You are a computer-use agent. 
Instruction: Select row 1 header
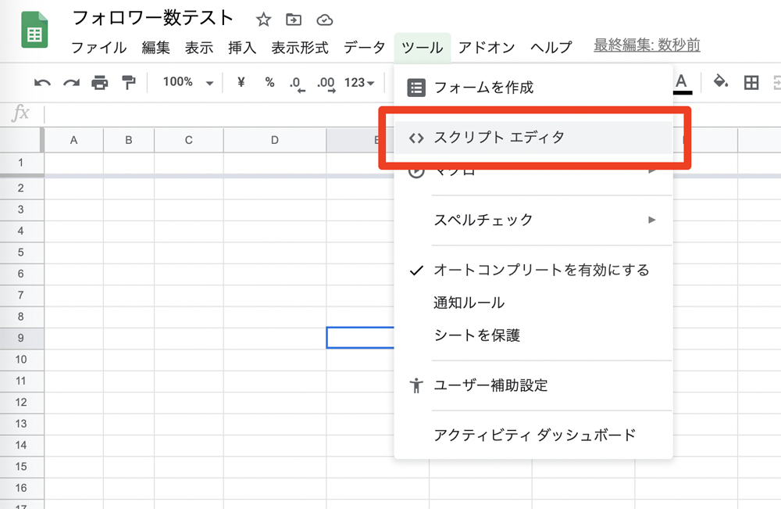click(x=21, y=163)
